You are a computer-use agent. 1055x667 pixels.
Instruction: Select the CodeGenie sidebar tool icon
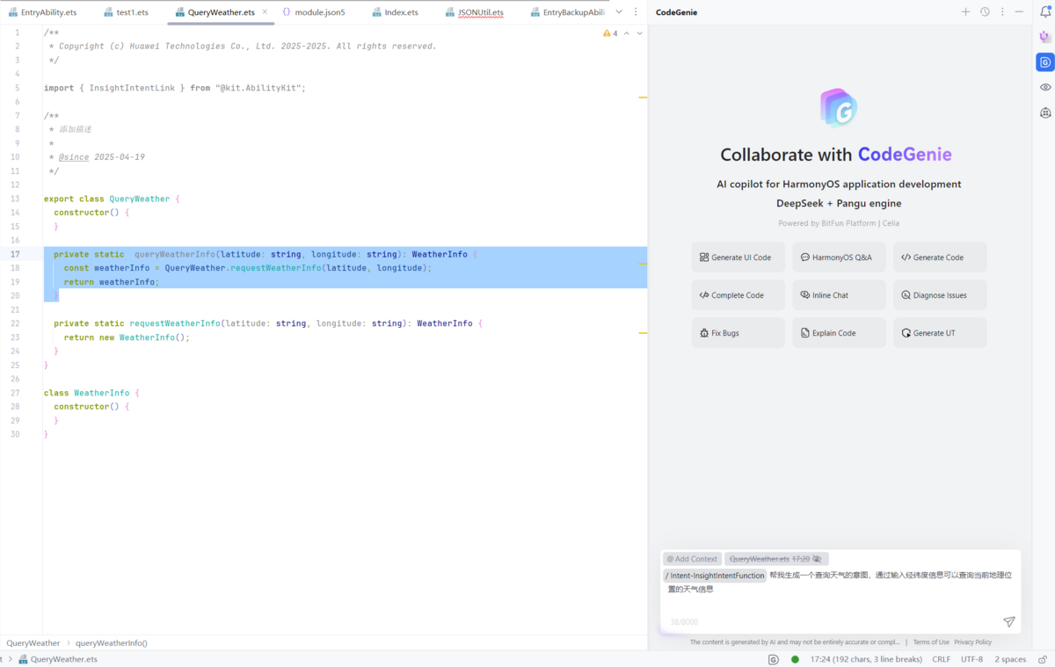tap(1044, 62)
